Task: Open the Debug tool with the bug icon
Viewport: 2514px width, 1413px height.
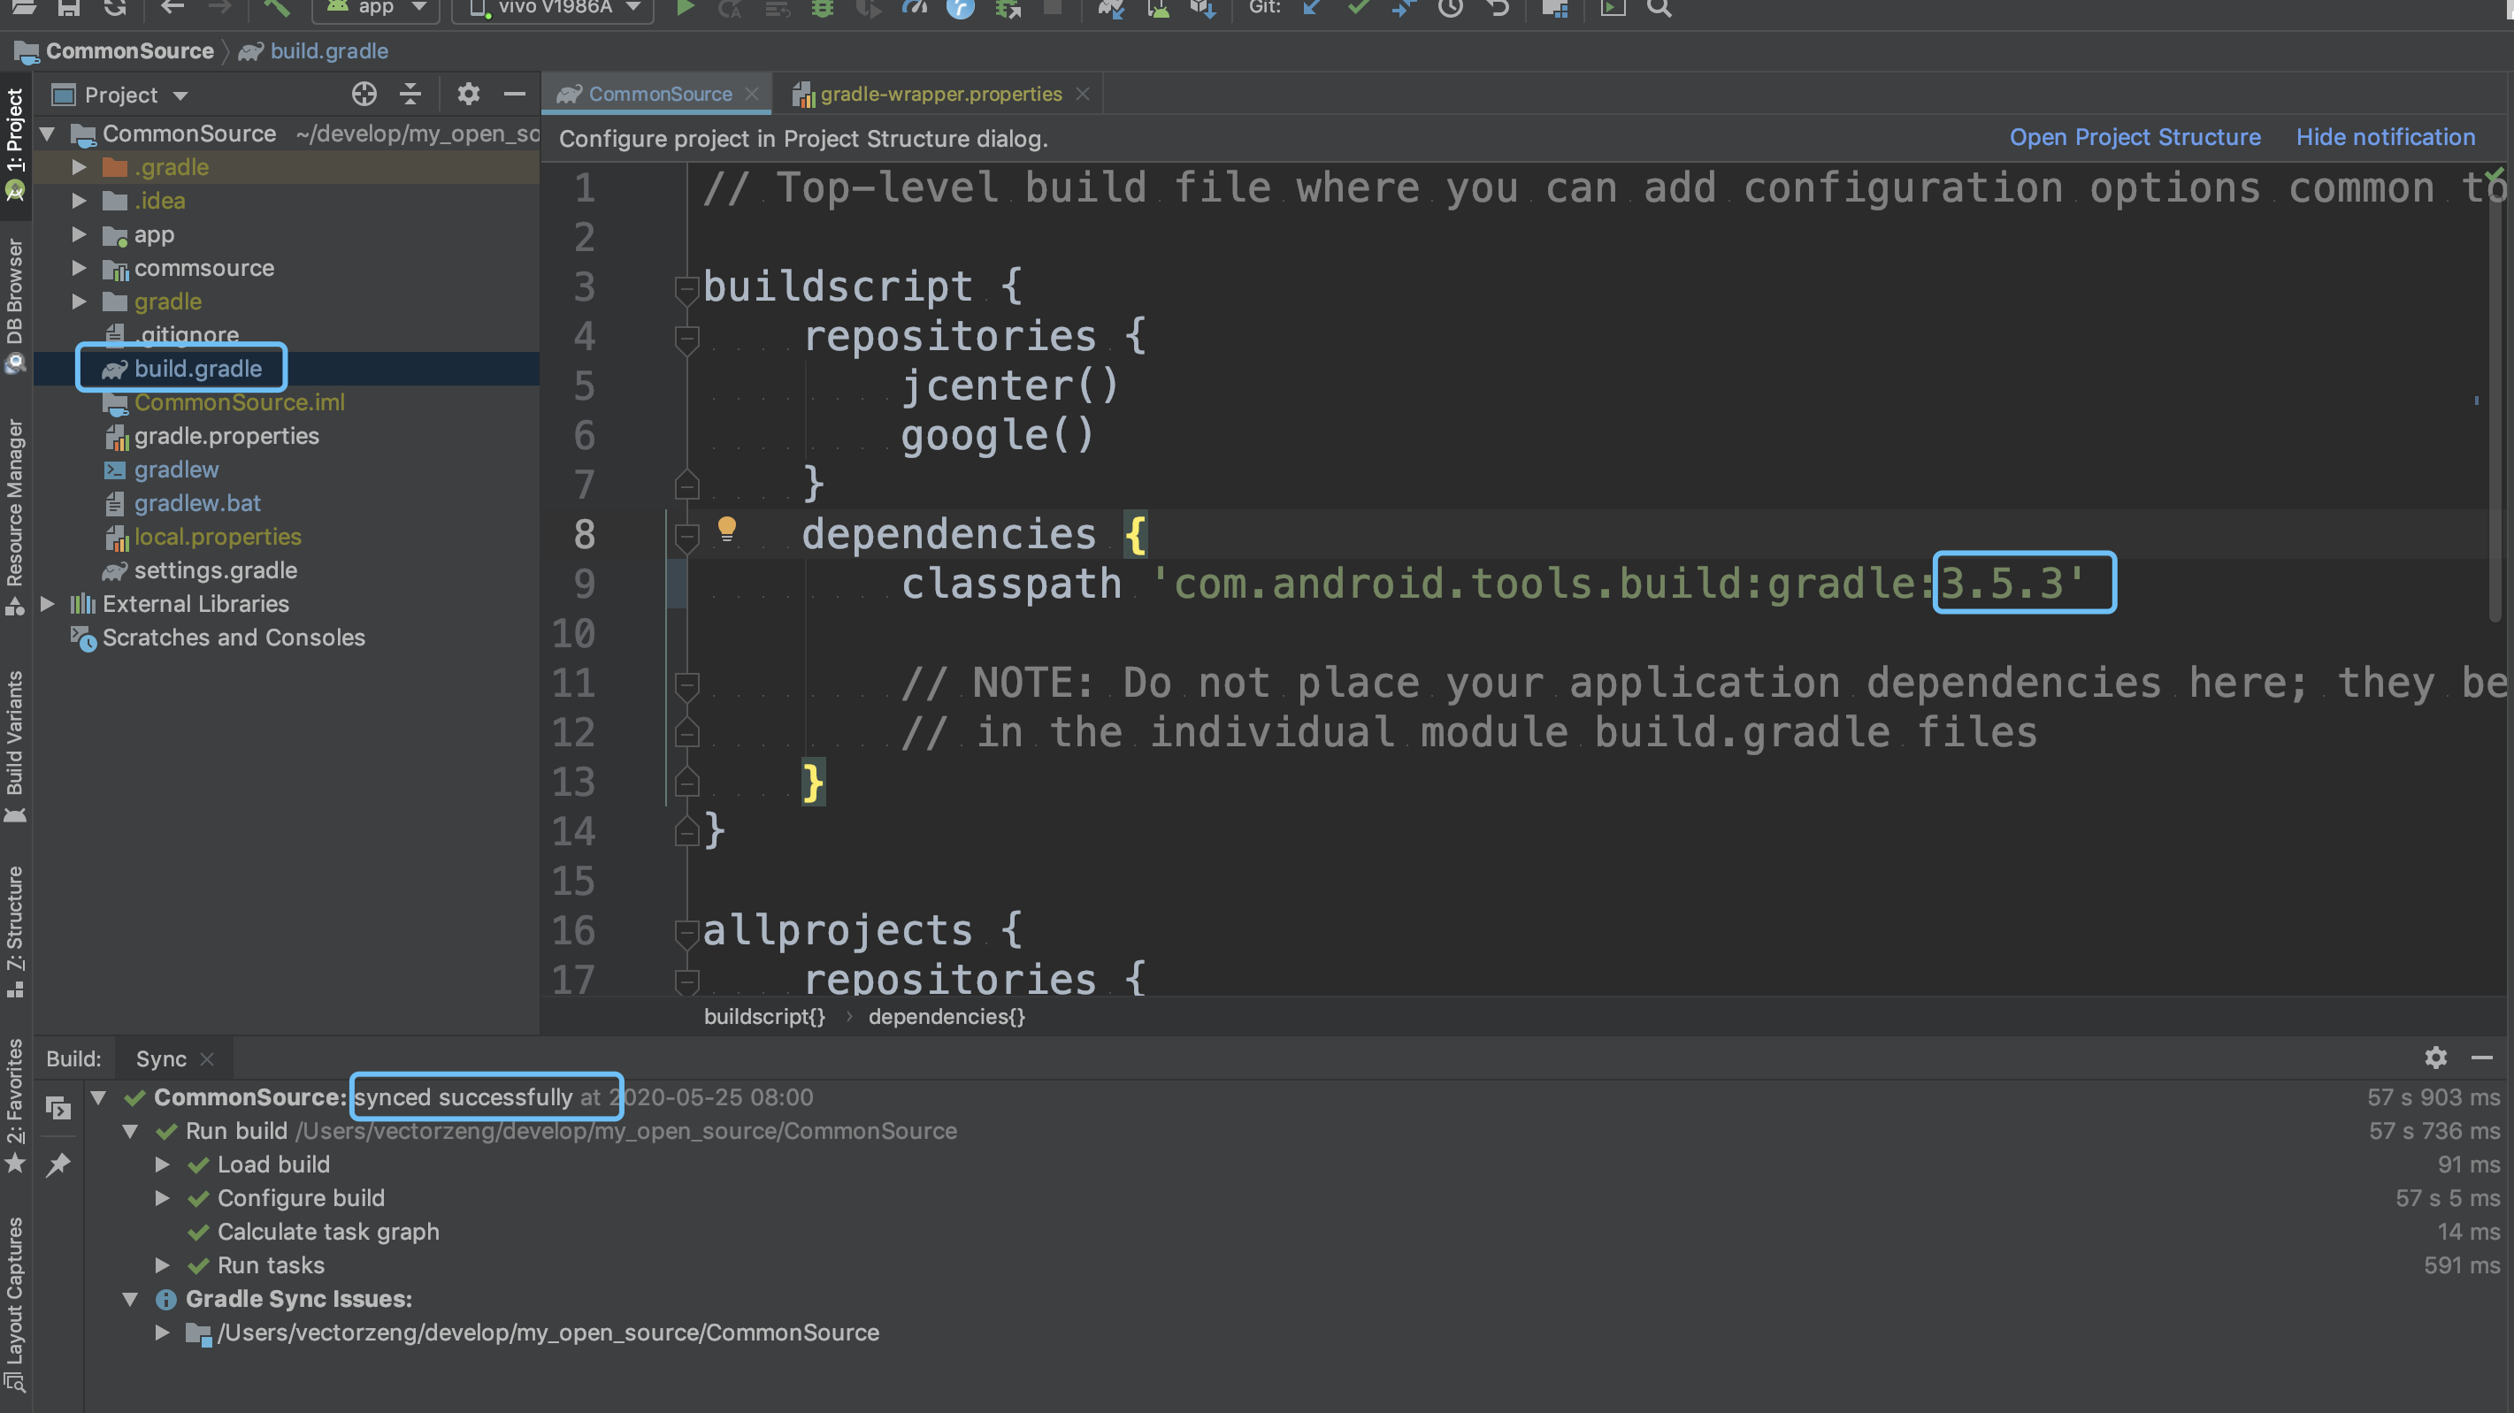Action: 823,10
